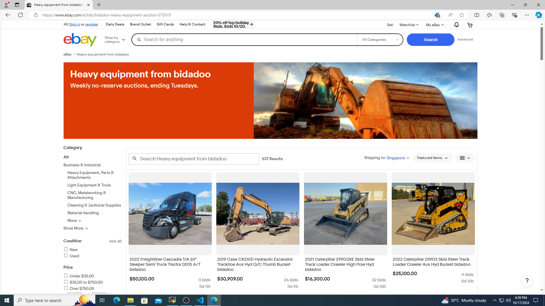The height and width of the screenshot is (306, 545).
Task: Open the Help question mark button
Action: [x=527, y=281]
